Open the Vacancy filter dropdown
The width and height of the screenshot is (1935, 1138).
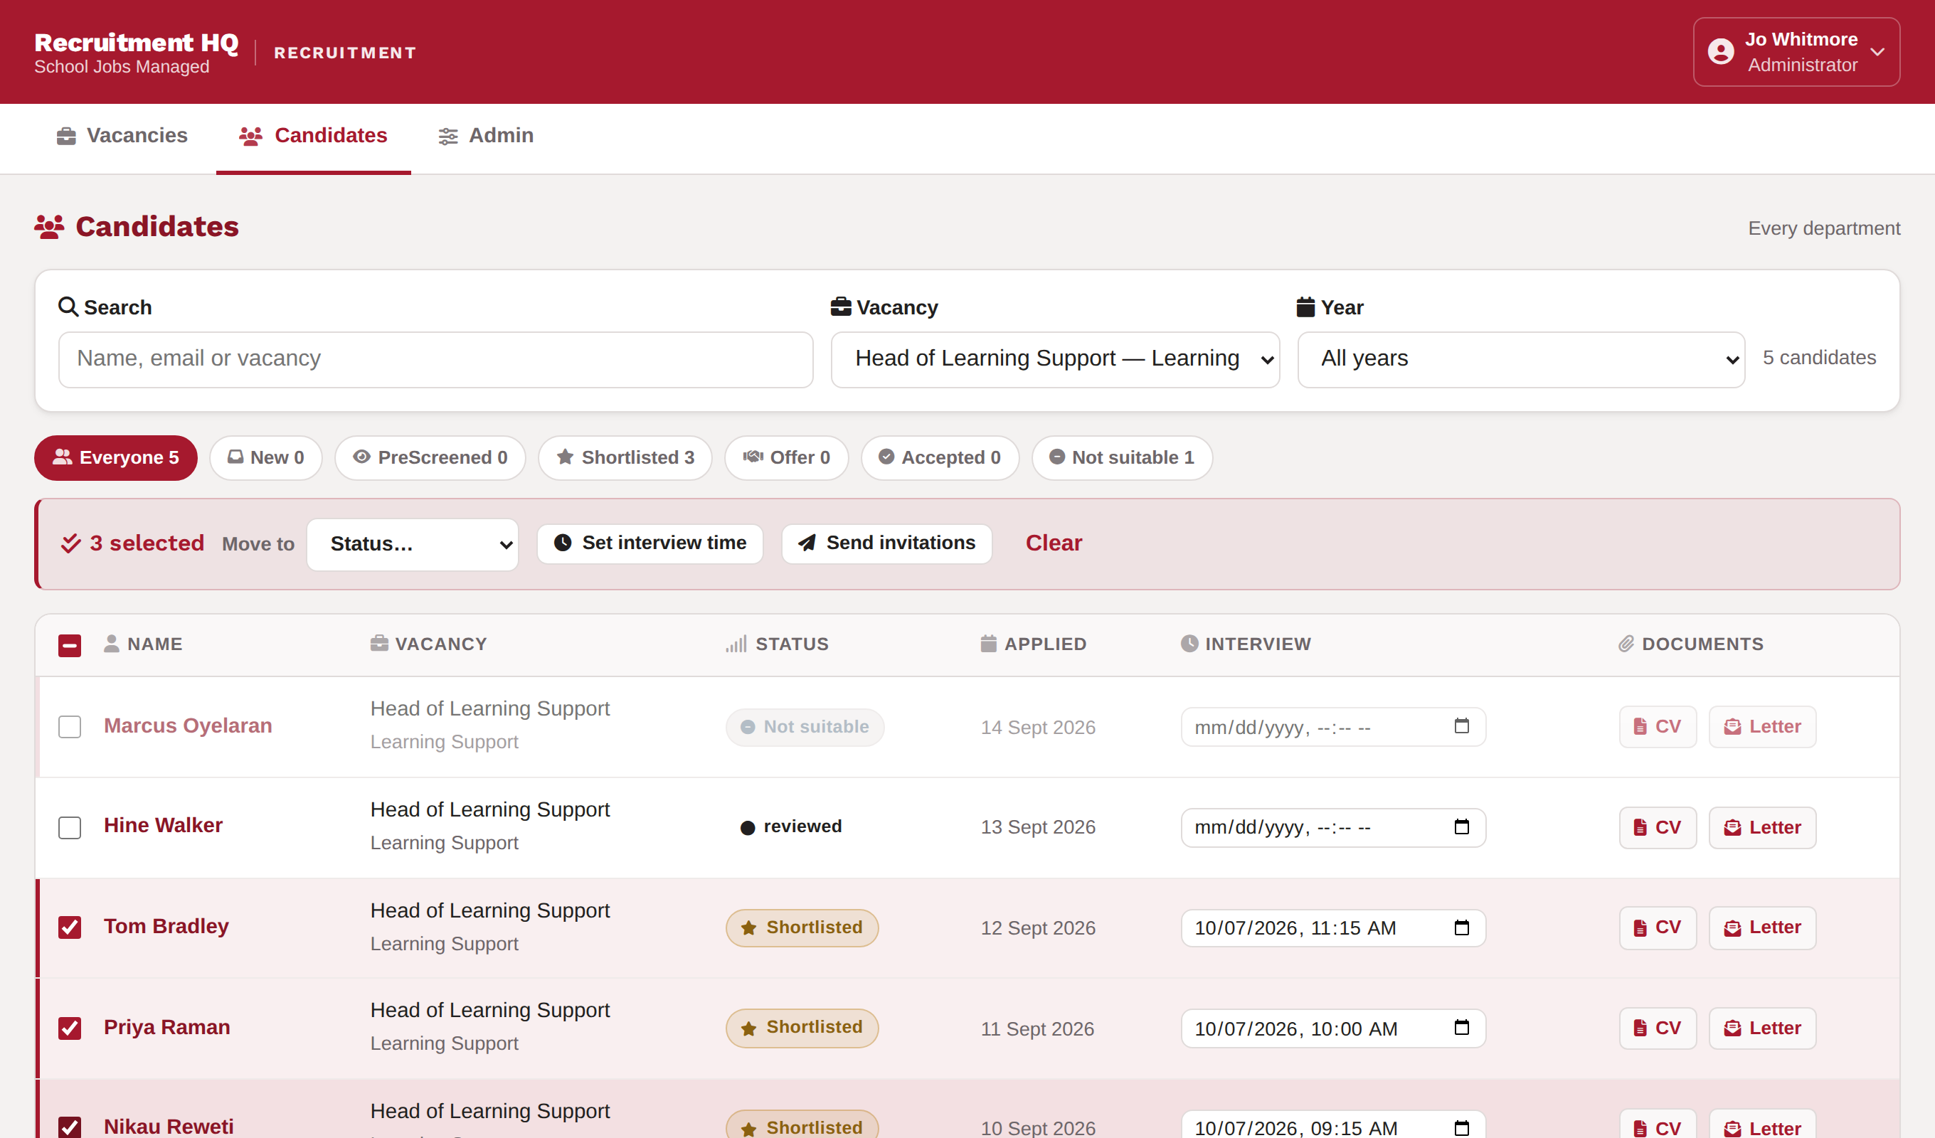coord(1055,359)
